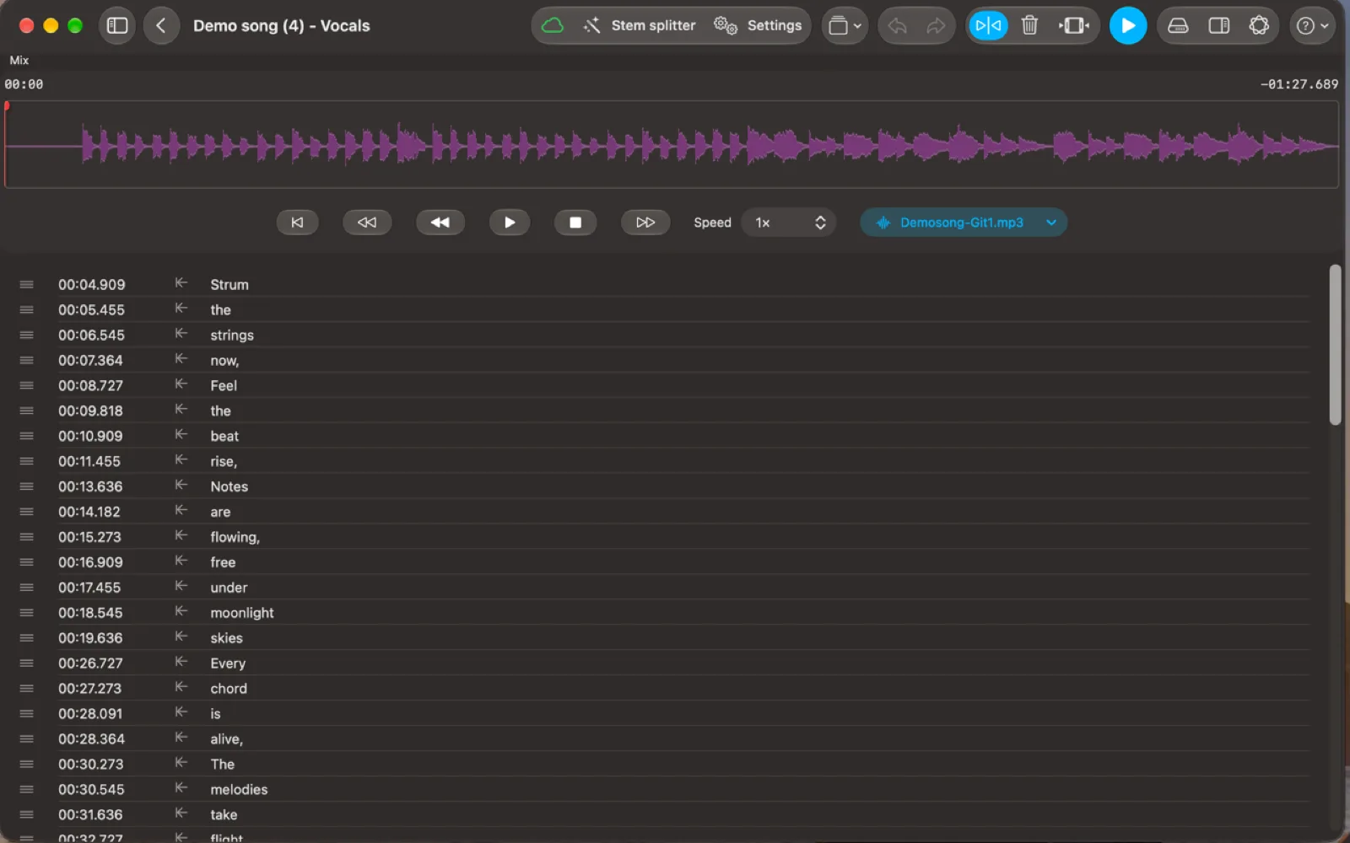Open the Speed 1x selector

(x=789, y=223)
